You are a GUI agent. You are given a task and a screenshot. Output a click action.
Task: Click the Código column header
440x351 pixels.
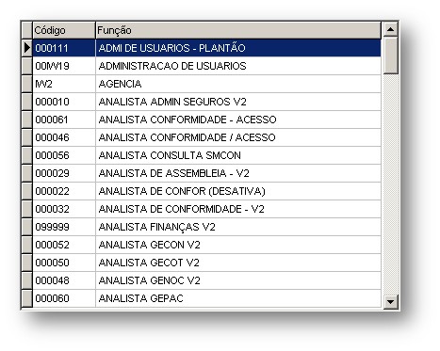point(64,30)
